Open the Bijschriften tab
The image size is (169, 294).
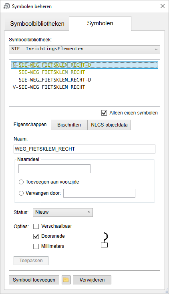[69, 125]
